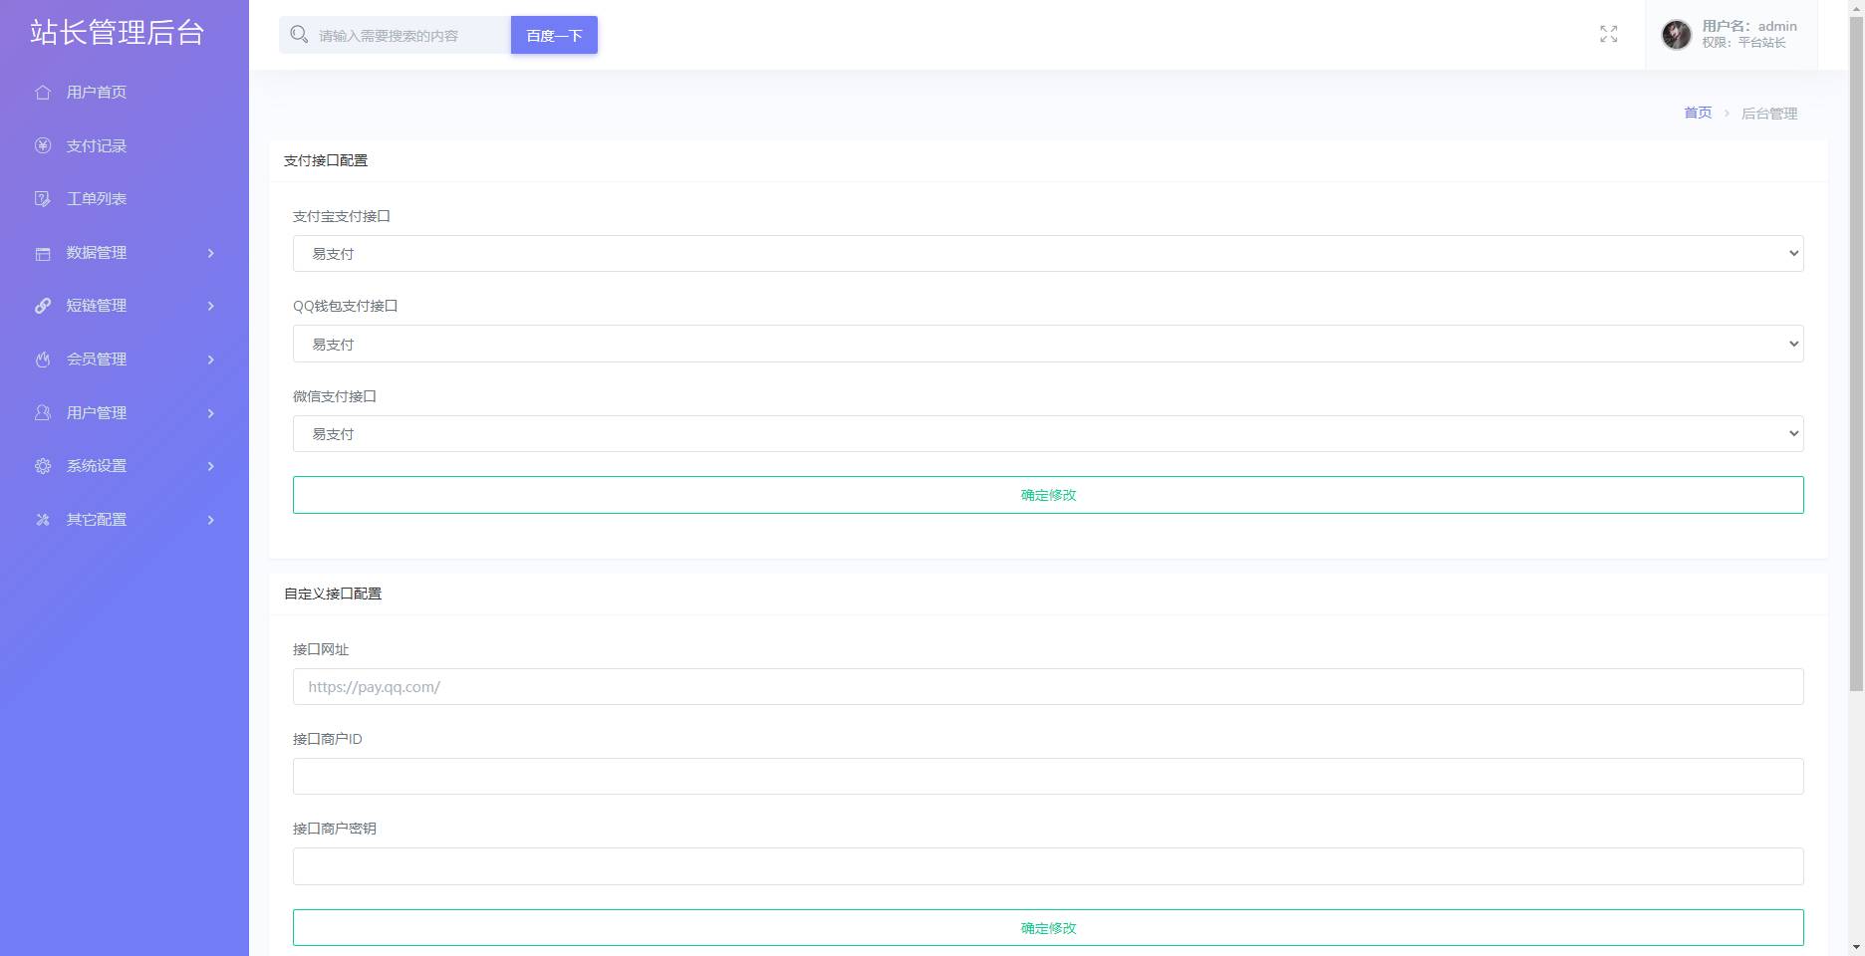Focus the 接口网址 input field

point(1047,687)
